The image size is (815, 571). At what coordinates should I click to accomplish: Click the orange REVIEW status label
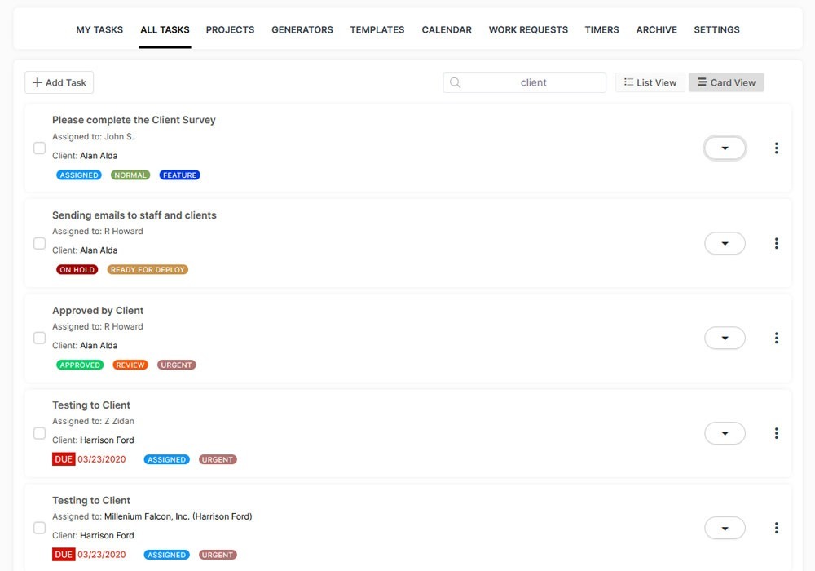point(130,365)
